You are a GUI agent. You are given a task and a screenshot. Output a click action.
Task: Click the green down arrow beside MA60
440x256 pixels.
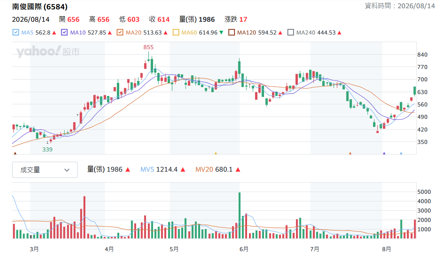pyautogui.click(x=222, y=33)
